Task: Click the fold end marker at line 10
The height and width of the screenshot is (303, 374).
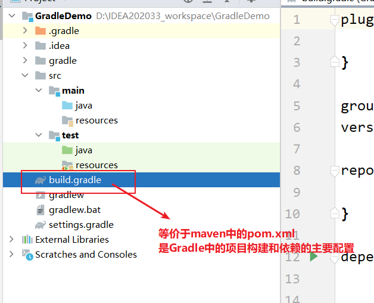Action: click(x=335, y=213)
